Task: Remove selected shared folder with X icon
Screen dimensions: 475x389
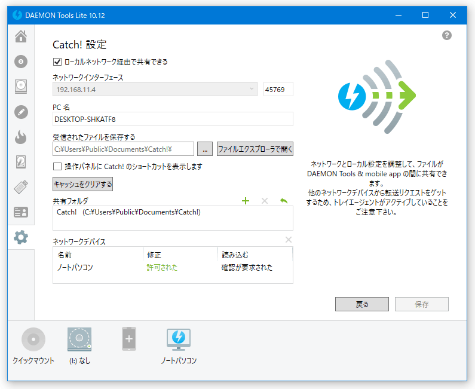Action: pos(265,201)
